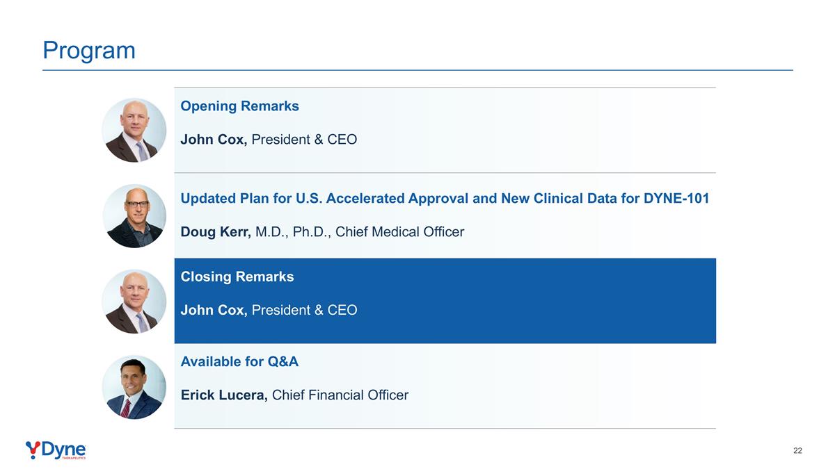
Task: Click President & CEO under Opening Remarks
Action: [304, 140]
